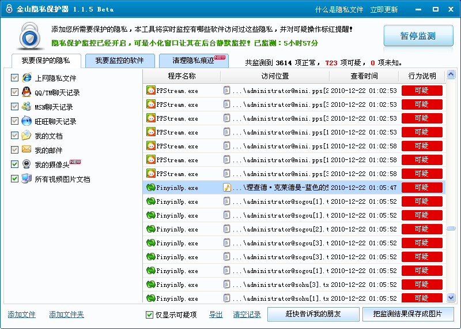Click the 可疑 badge in the 01:05:47 row
Image resolution: width=461 pixels, height=329 pixels.
pyautogui.click(x=422, y=188)
